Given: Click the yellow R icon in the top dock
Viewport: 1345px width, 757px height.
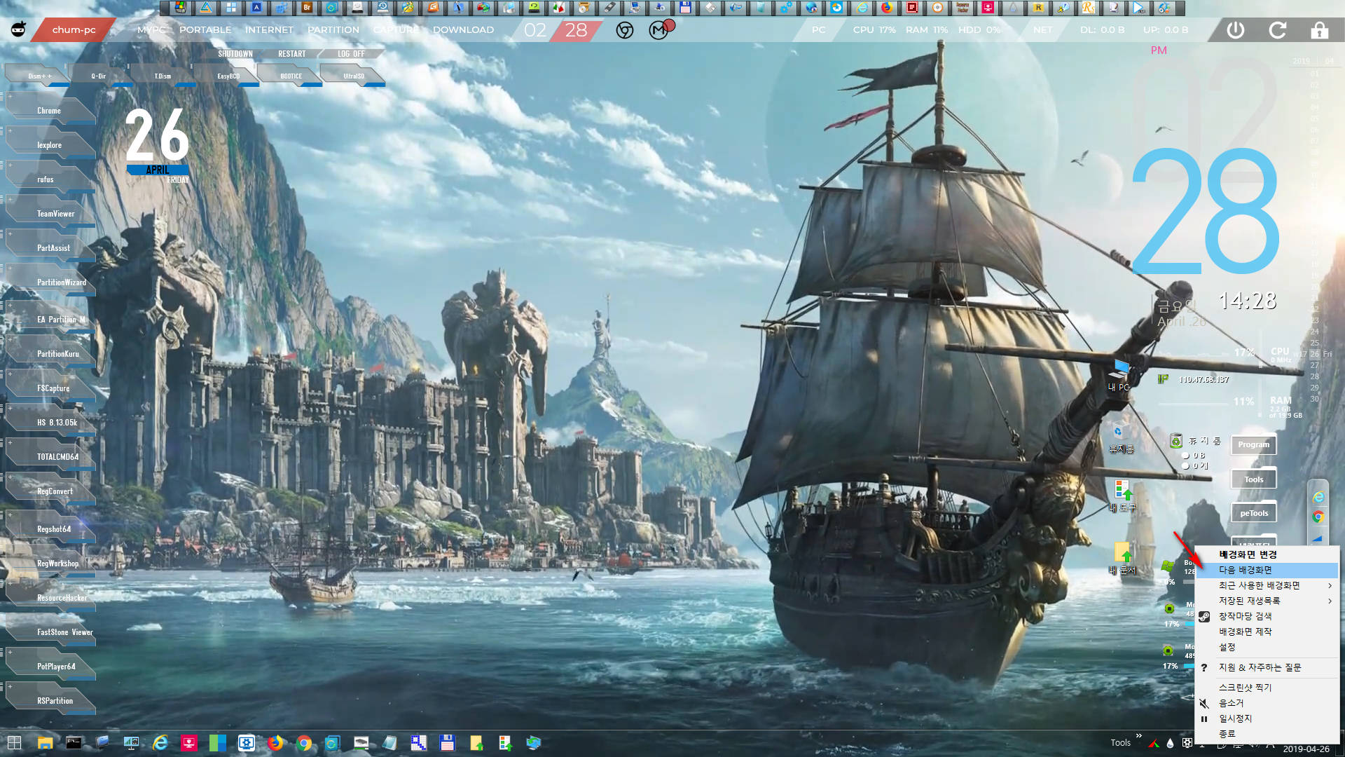Looking at the screenshot, I should tap(1038, 8).
